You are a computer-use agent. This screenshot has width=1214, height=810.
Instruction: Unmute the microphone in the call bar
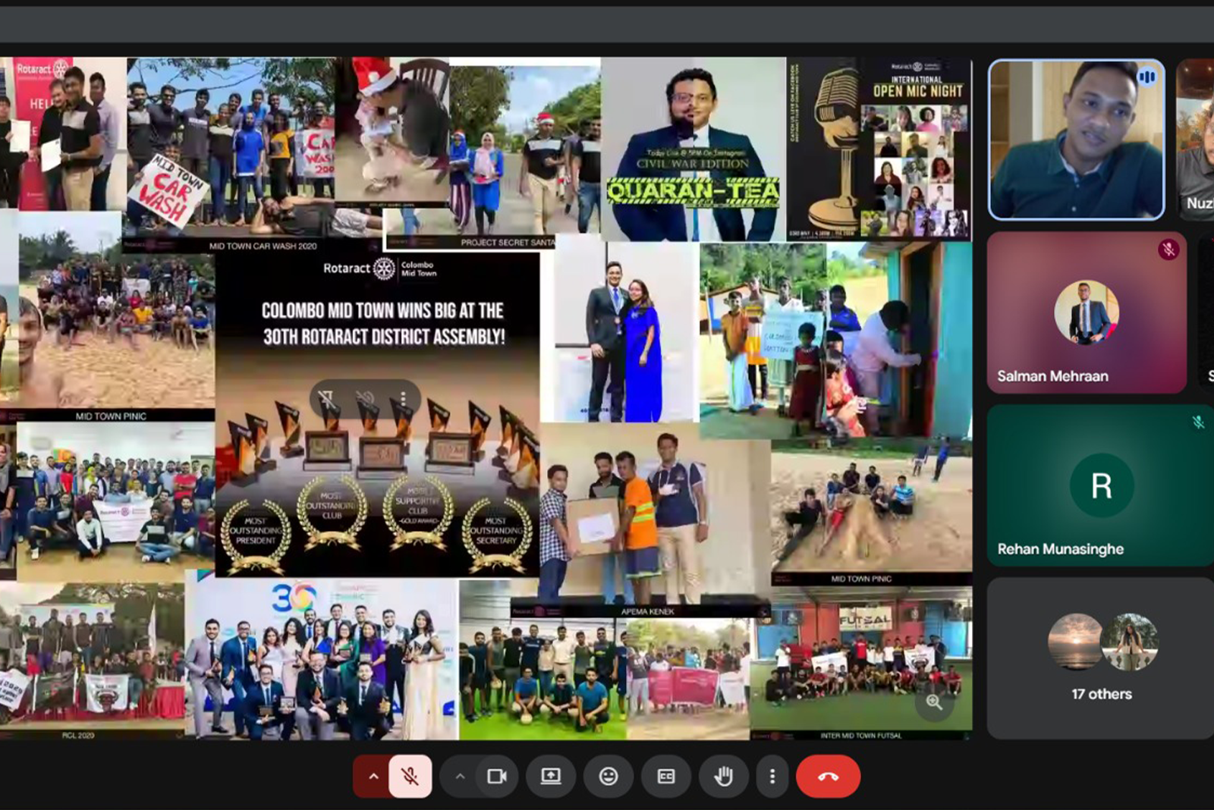pos(410,776)
